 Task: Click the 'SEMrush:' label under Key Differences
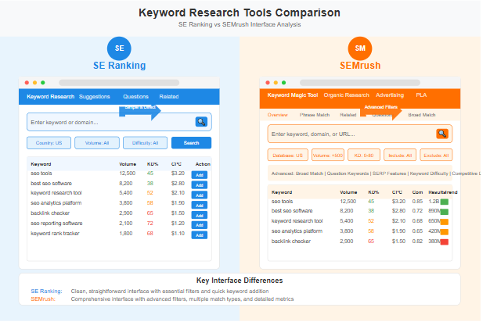pos(43,299)
